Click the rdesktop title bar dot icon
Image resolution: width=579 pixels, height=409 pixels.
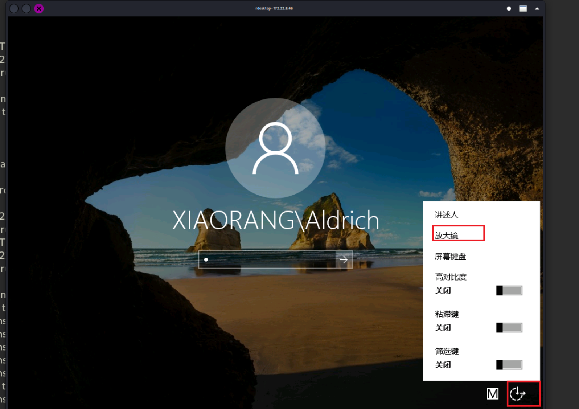pyautogui.click(x=509, y=8)
